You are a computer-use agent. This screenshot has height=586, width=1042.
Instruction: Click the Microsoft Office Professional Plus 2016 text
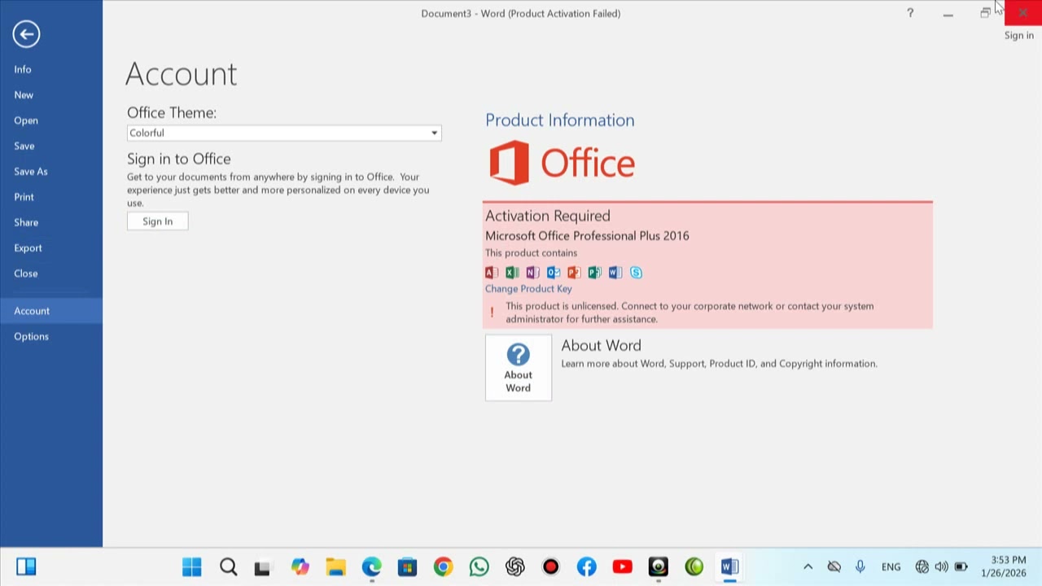pyautogui.click(x=587, y=236)
